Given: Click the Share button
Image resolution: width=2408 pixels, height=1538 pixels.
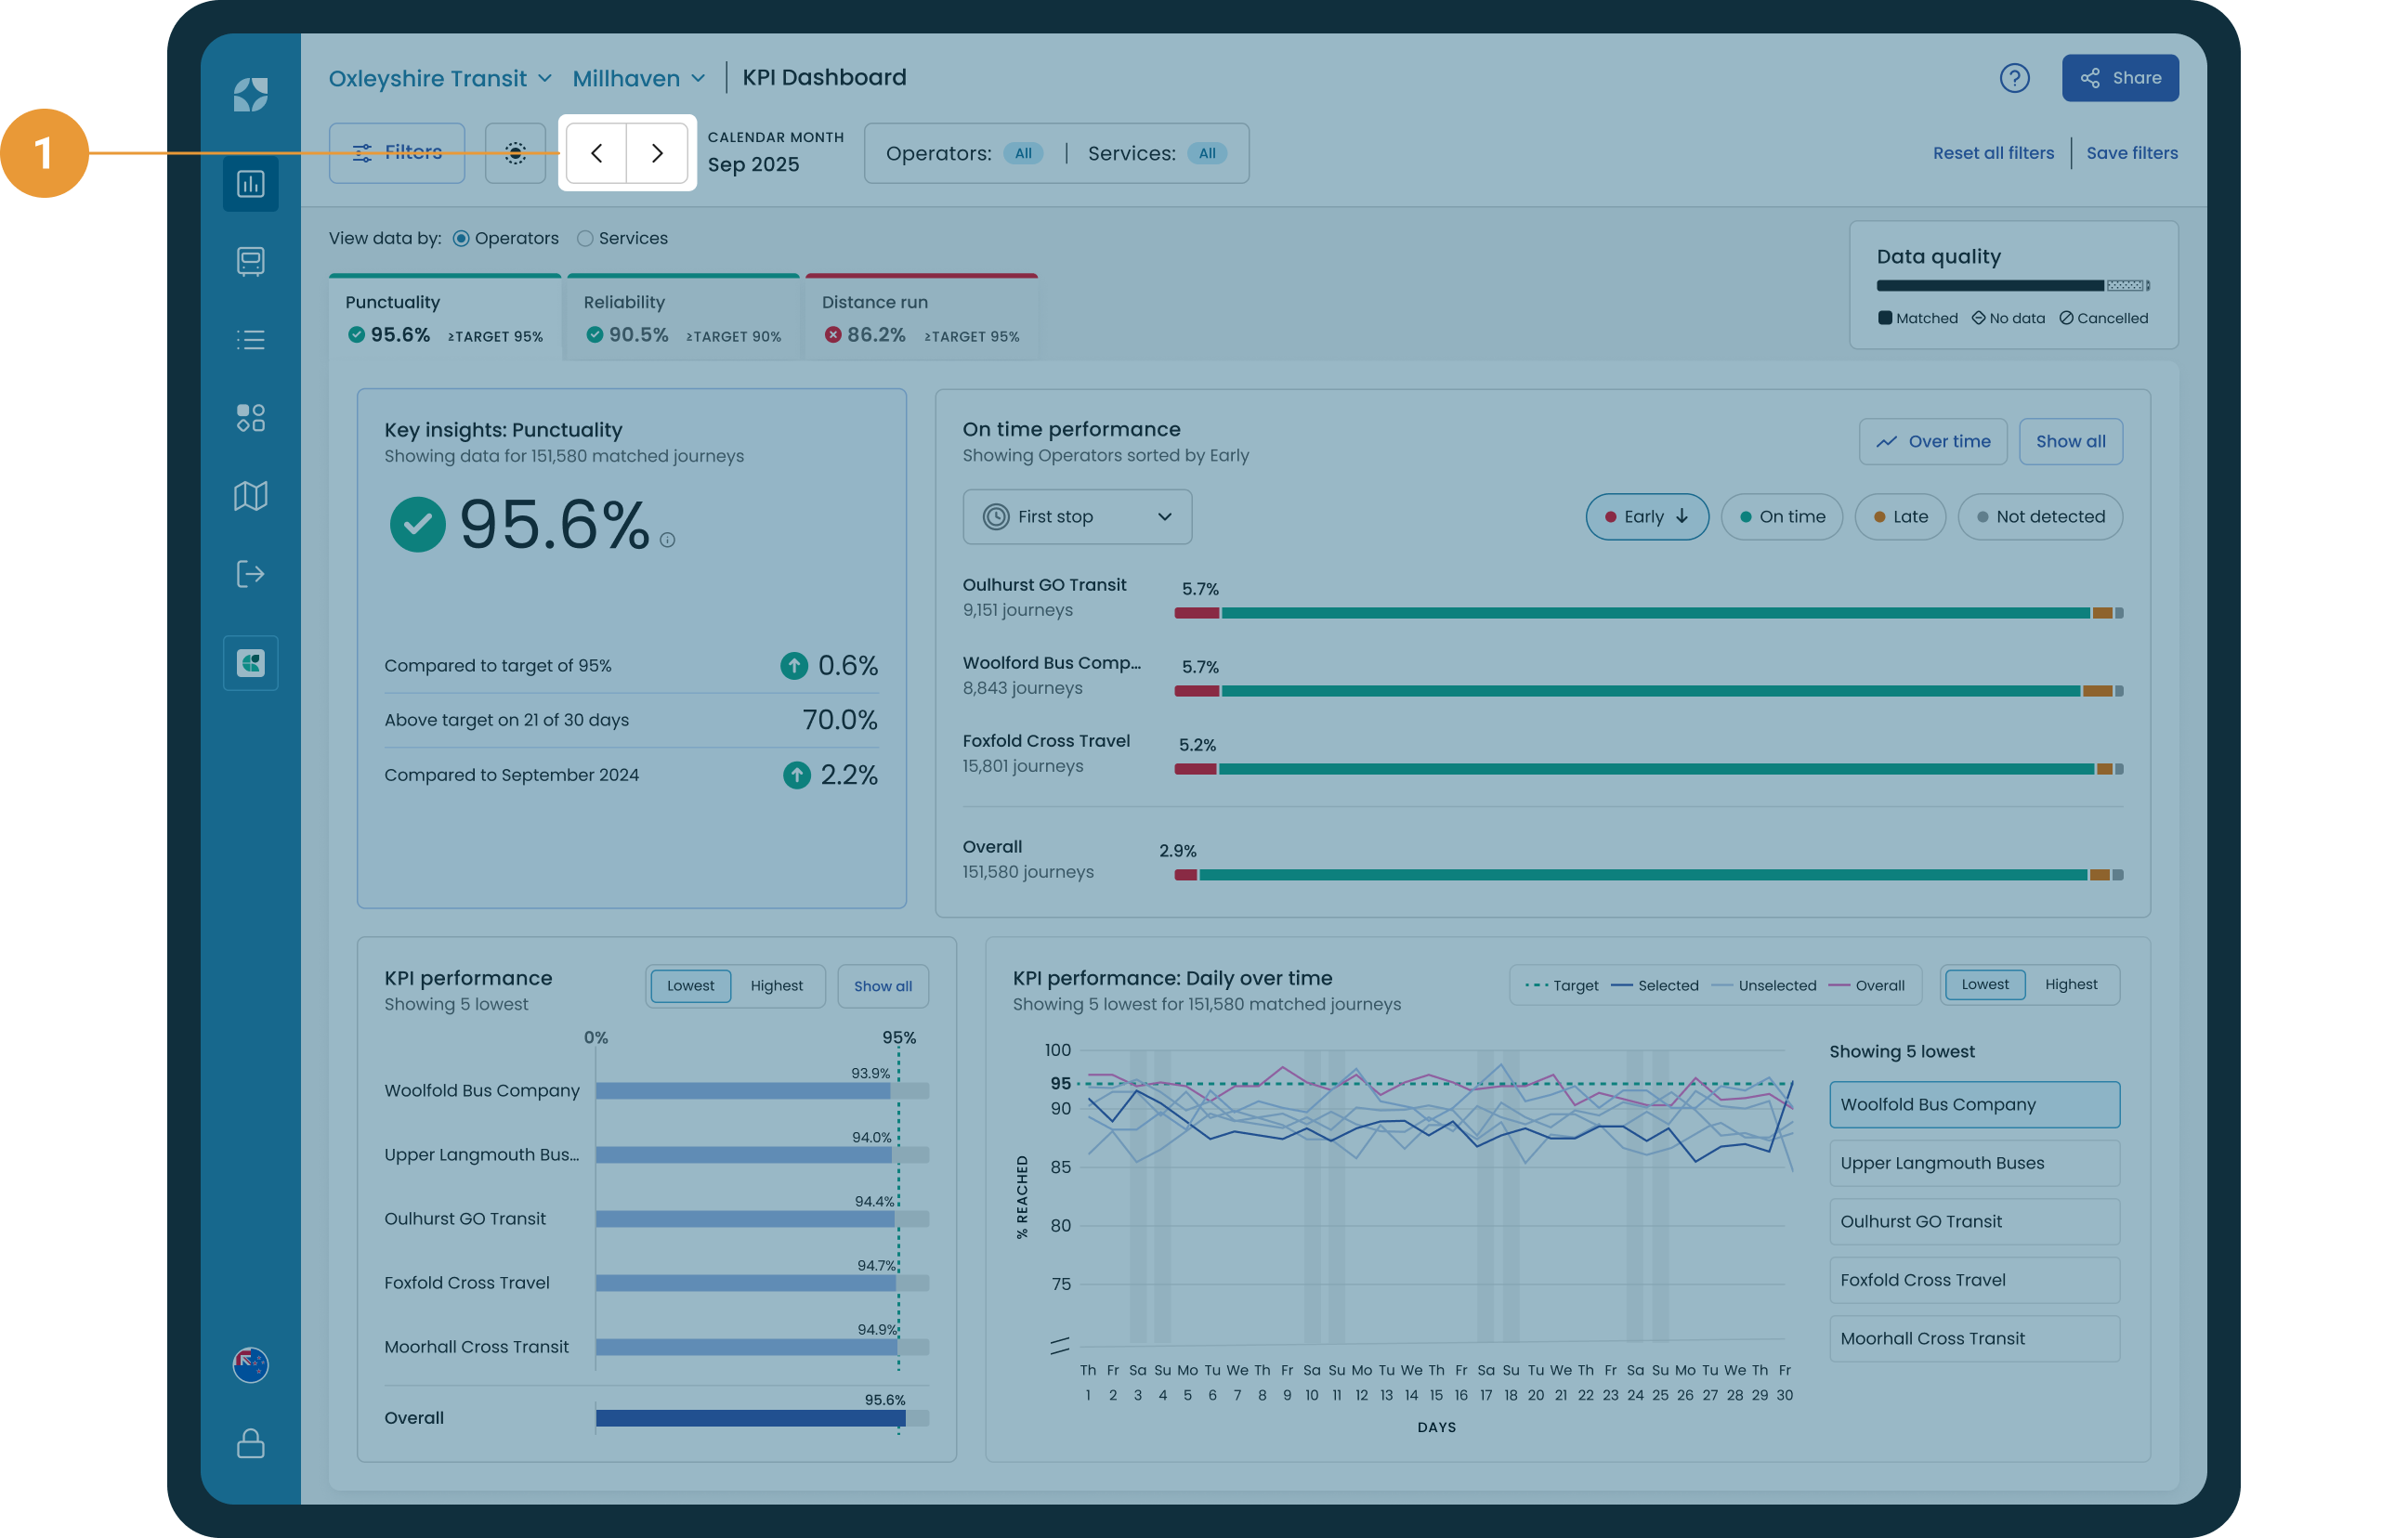Looking at the screenshot, I should [2120, 78].
